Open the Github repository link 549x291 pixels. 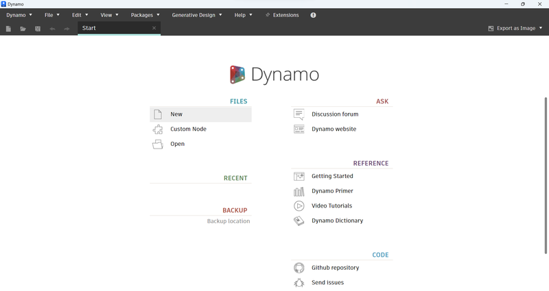tap(336, 268)
